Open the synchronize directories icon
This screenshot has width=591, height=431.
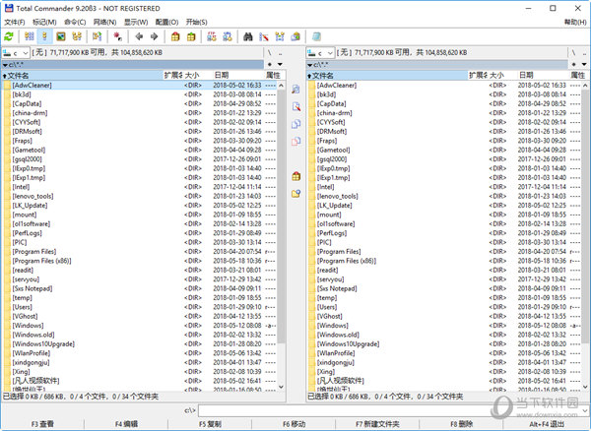coord(280,36)
